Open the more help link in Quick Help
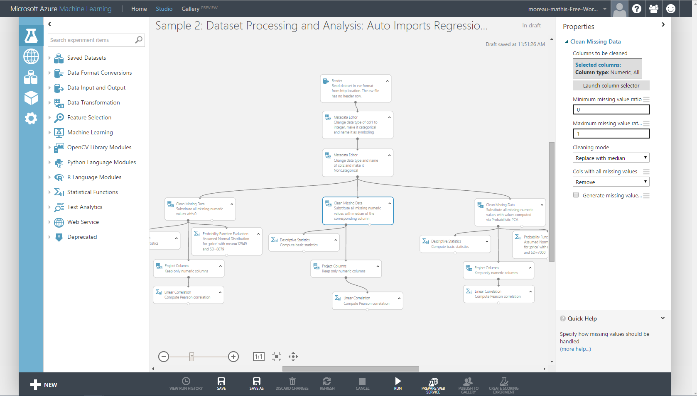 575,349
